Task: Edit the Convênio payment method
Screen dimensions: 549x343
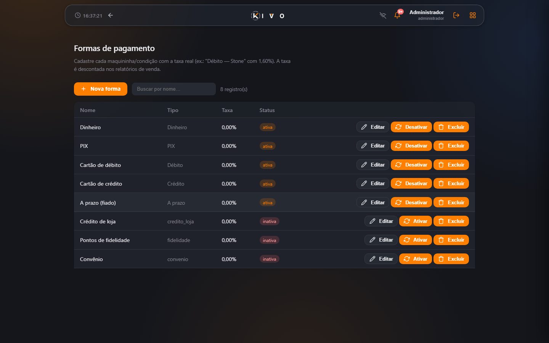Action: [381, 259]
